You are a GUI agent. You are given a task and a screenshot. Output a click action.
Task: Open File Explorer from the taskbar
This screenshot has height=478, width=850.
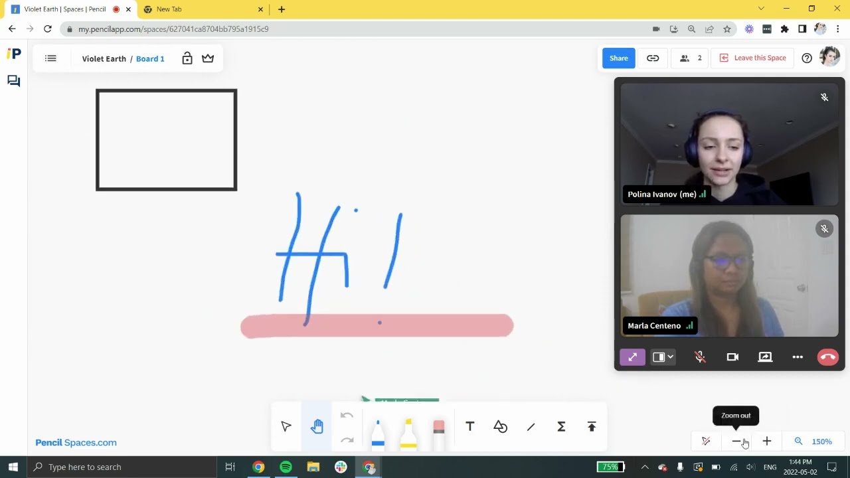tap(313, 467)
